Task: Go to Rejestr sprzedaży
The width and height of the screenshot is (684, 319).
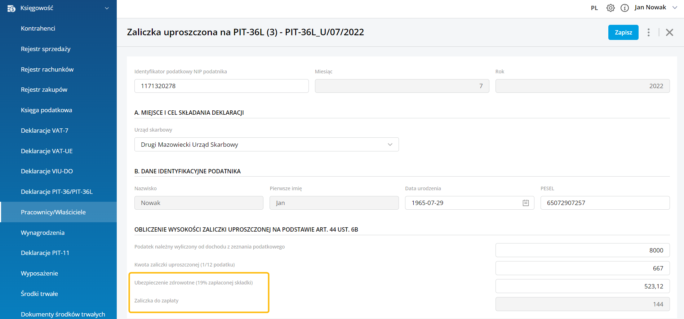Action: tap(45, 49)
